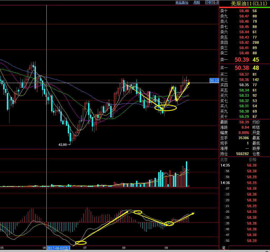Click the yellow ellipse on the candlestick chart
This screenshot has height=252, width=270.
coord(165,108)
